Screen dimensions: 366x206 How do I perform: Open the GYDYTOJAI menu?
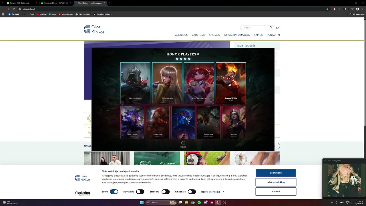(198, 35)
